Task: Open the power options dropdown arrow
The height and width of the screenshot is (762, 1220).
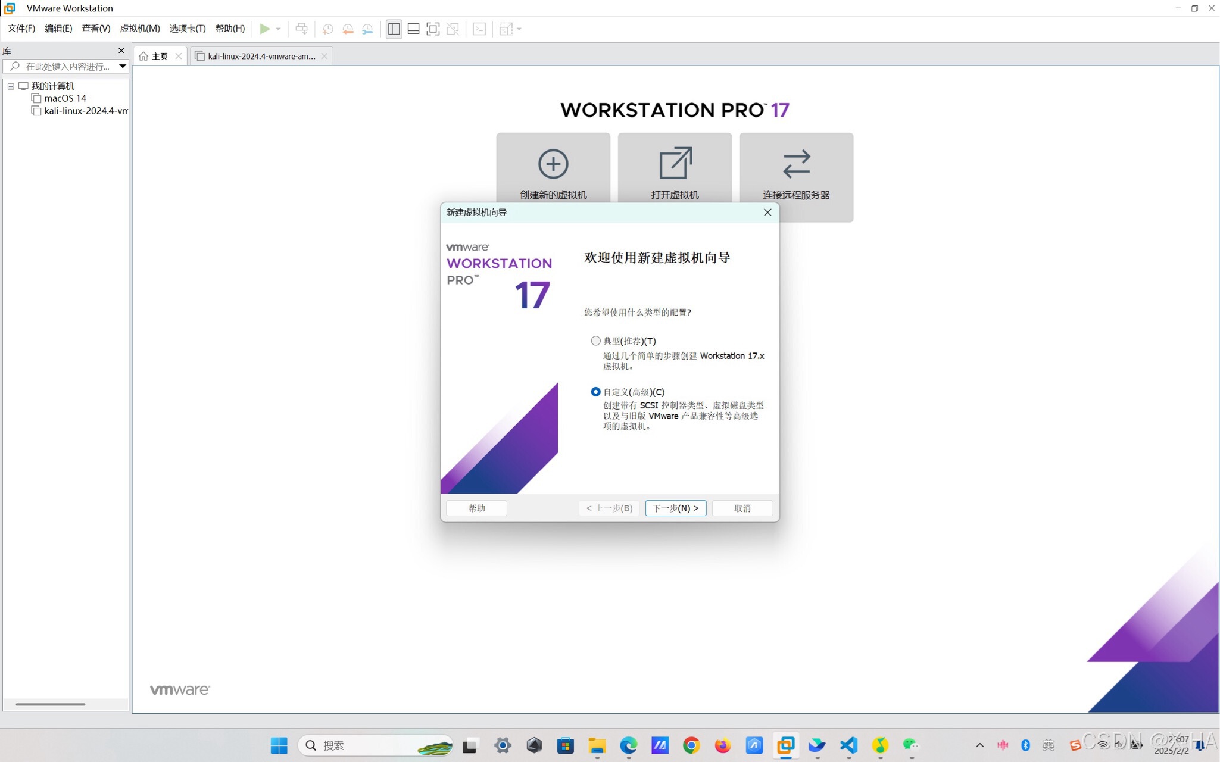Action: pos(278,29)
